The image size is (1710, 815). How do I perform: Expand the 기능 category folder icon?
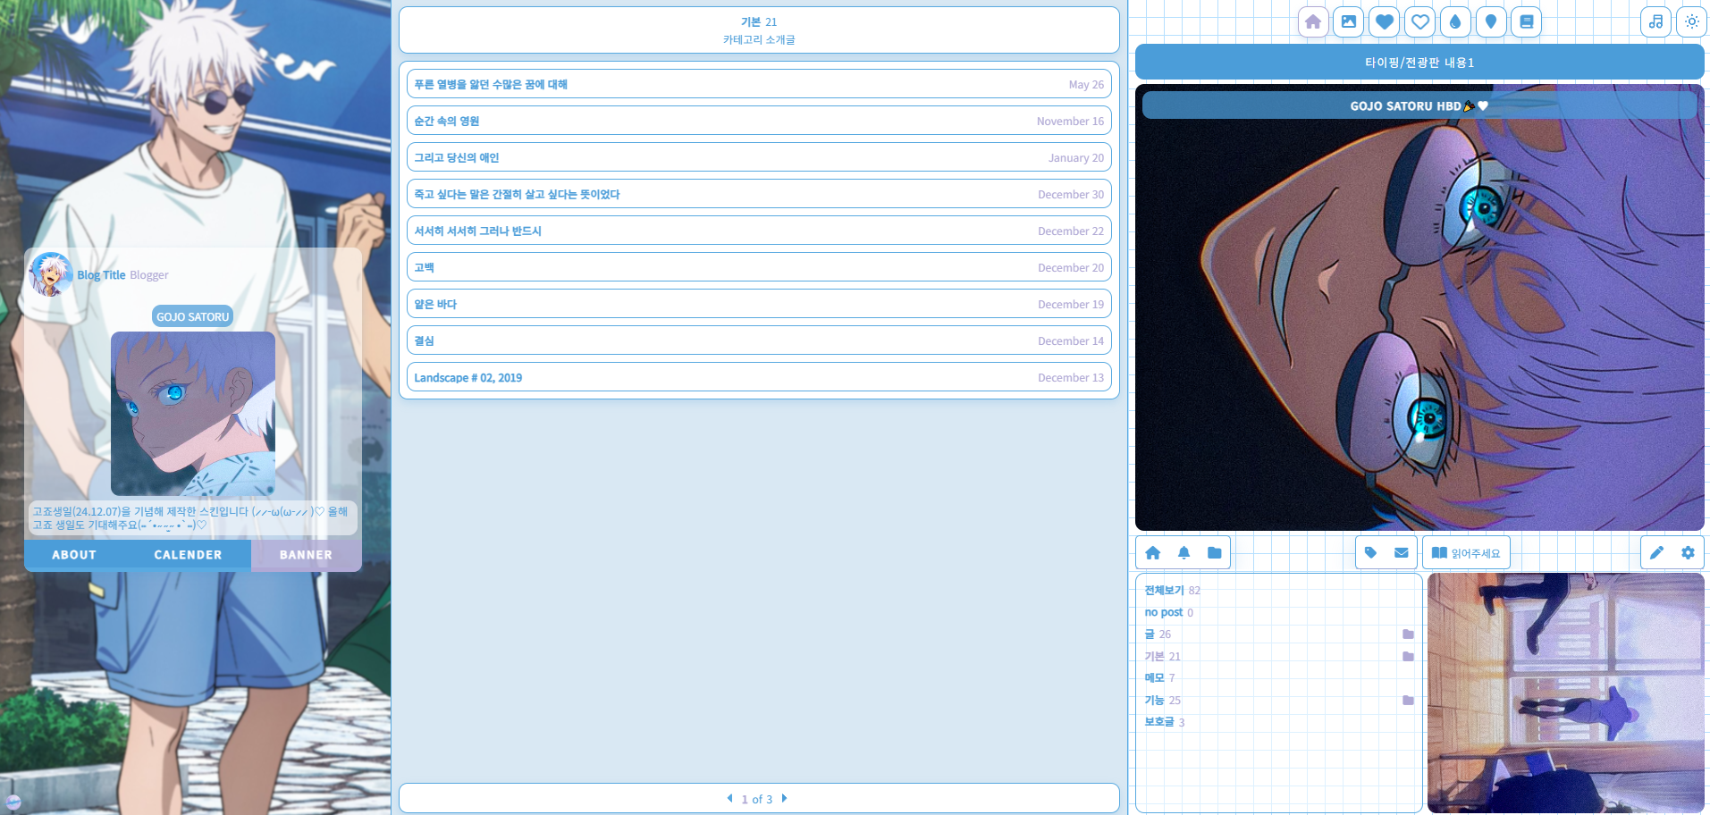[1408, 701]
